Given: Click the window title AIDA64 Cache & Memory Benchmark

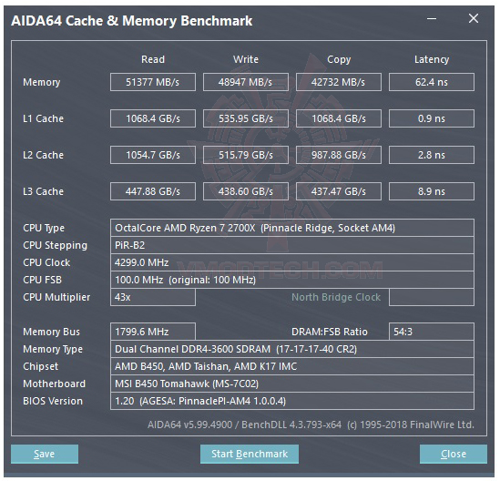Looking at the screenshot, I should click(x=132, y=21).
